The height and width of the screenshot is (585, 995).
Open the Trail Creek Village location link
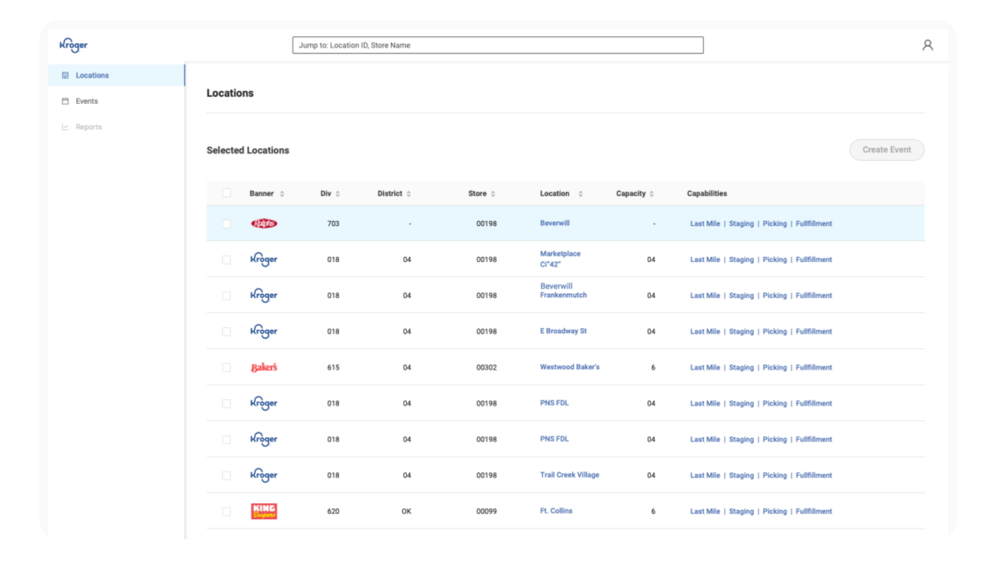(569, 475)
